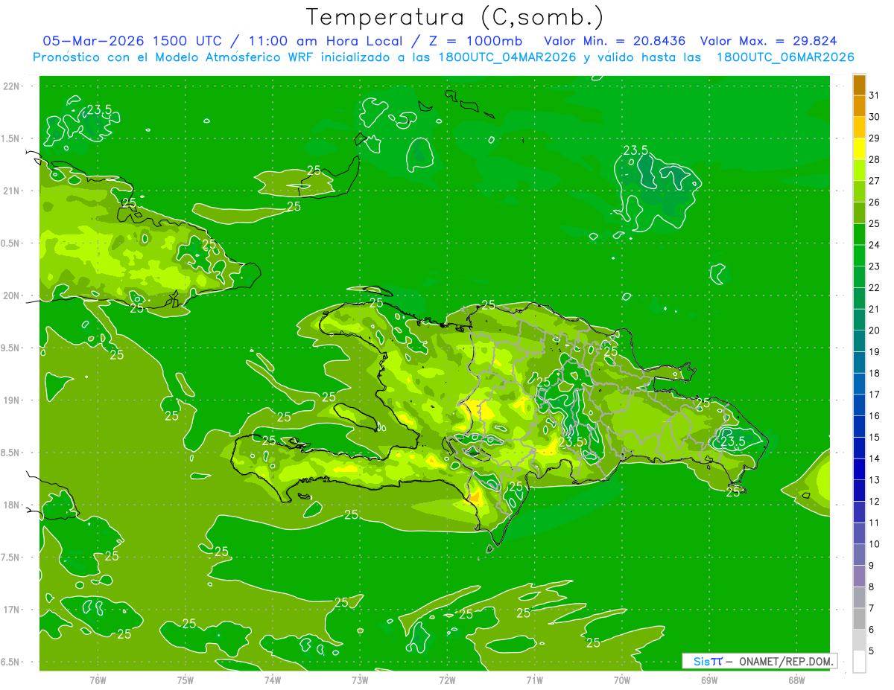This screenshot has width=894, height=690.
Task: Pick the white swatch below 5
Action: tap(859, 662)
